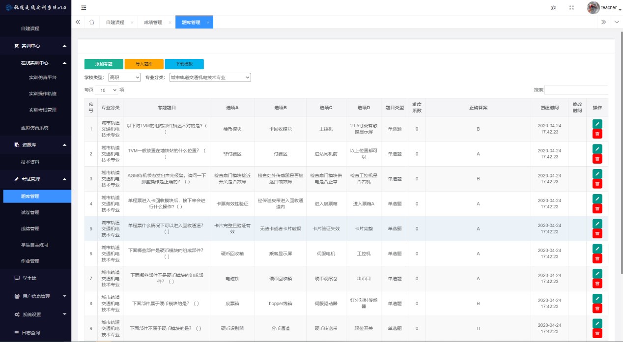Go to the home tab icon
Image resolution: width=623 pixels, height=342 pixels.
click(92, 22)
